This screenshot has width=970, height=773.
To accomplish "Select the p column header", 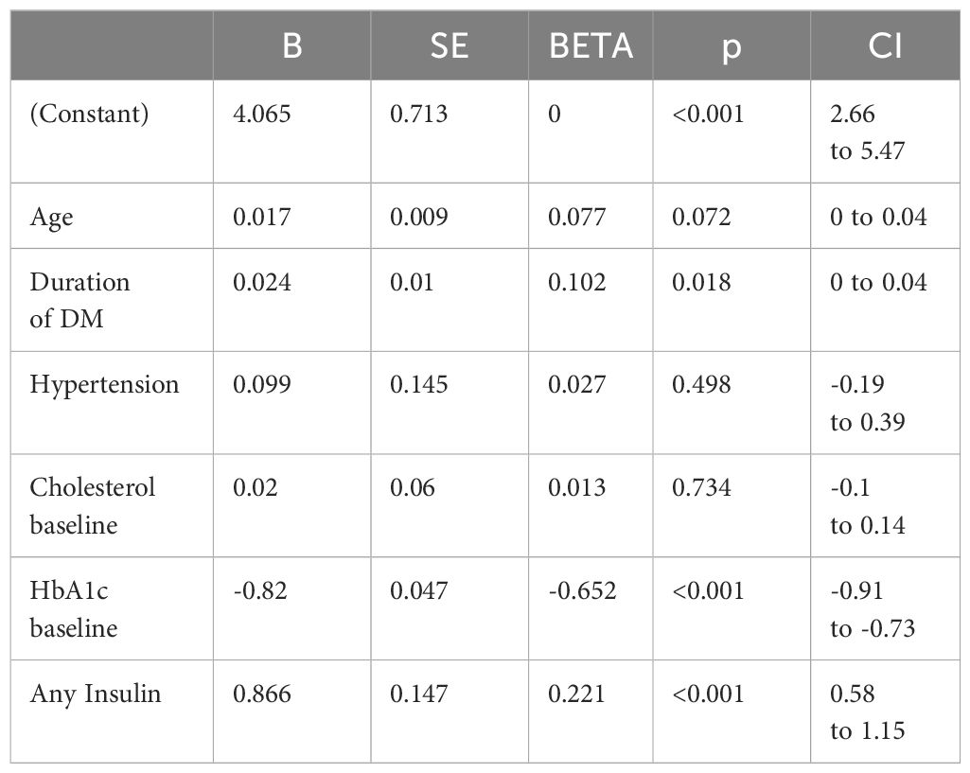I will (x=732, y=48).
